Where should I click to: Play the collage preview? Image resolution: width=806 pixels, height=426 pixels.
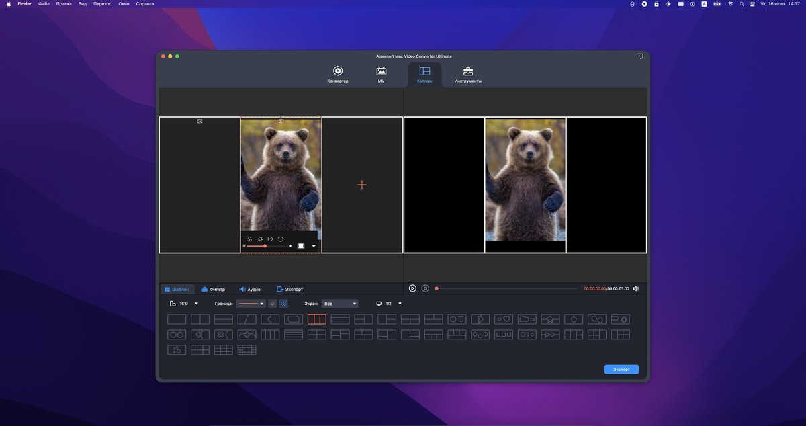coord(412,288)
